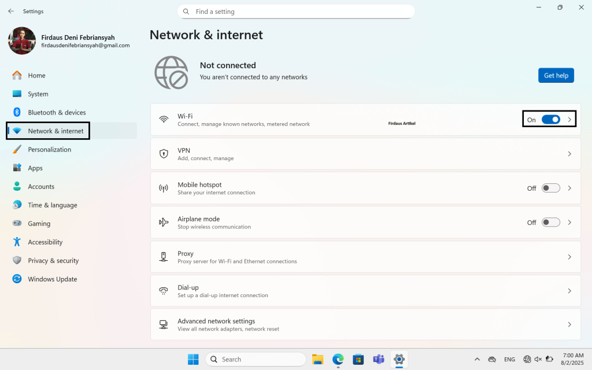
Task: Click the Find a setting search box
Action: coord(296,12)
